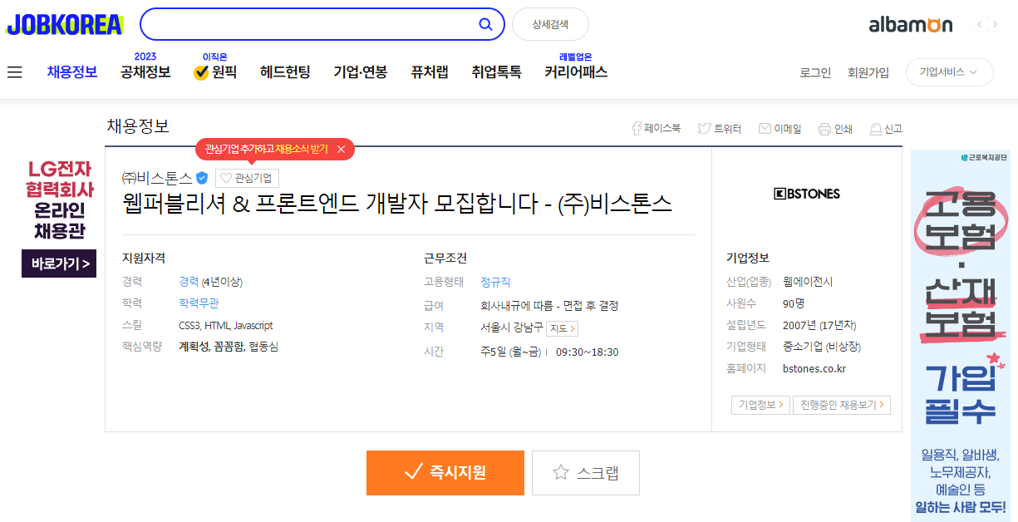Open the 원픽 menu item
This screenshot has height=522, width=1018.
tap(215, 72)
